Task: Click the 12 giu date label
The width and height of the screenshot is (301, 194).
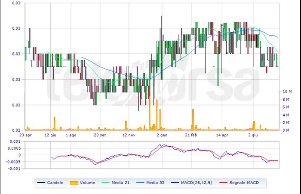Action: 50,135
